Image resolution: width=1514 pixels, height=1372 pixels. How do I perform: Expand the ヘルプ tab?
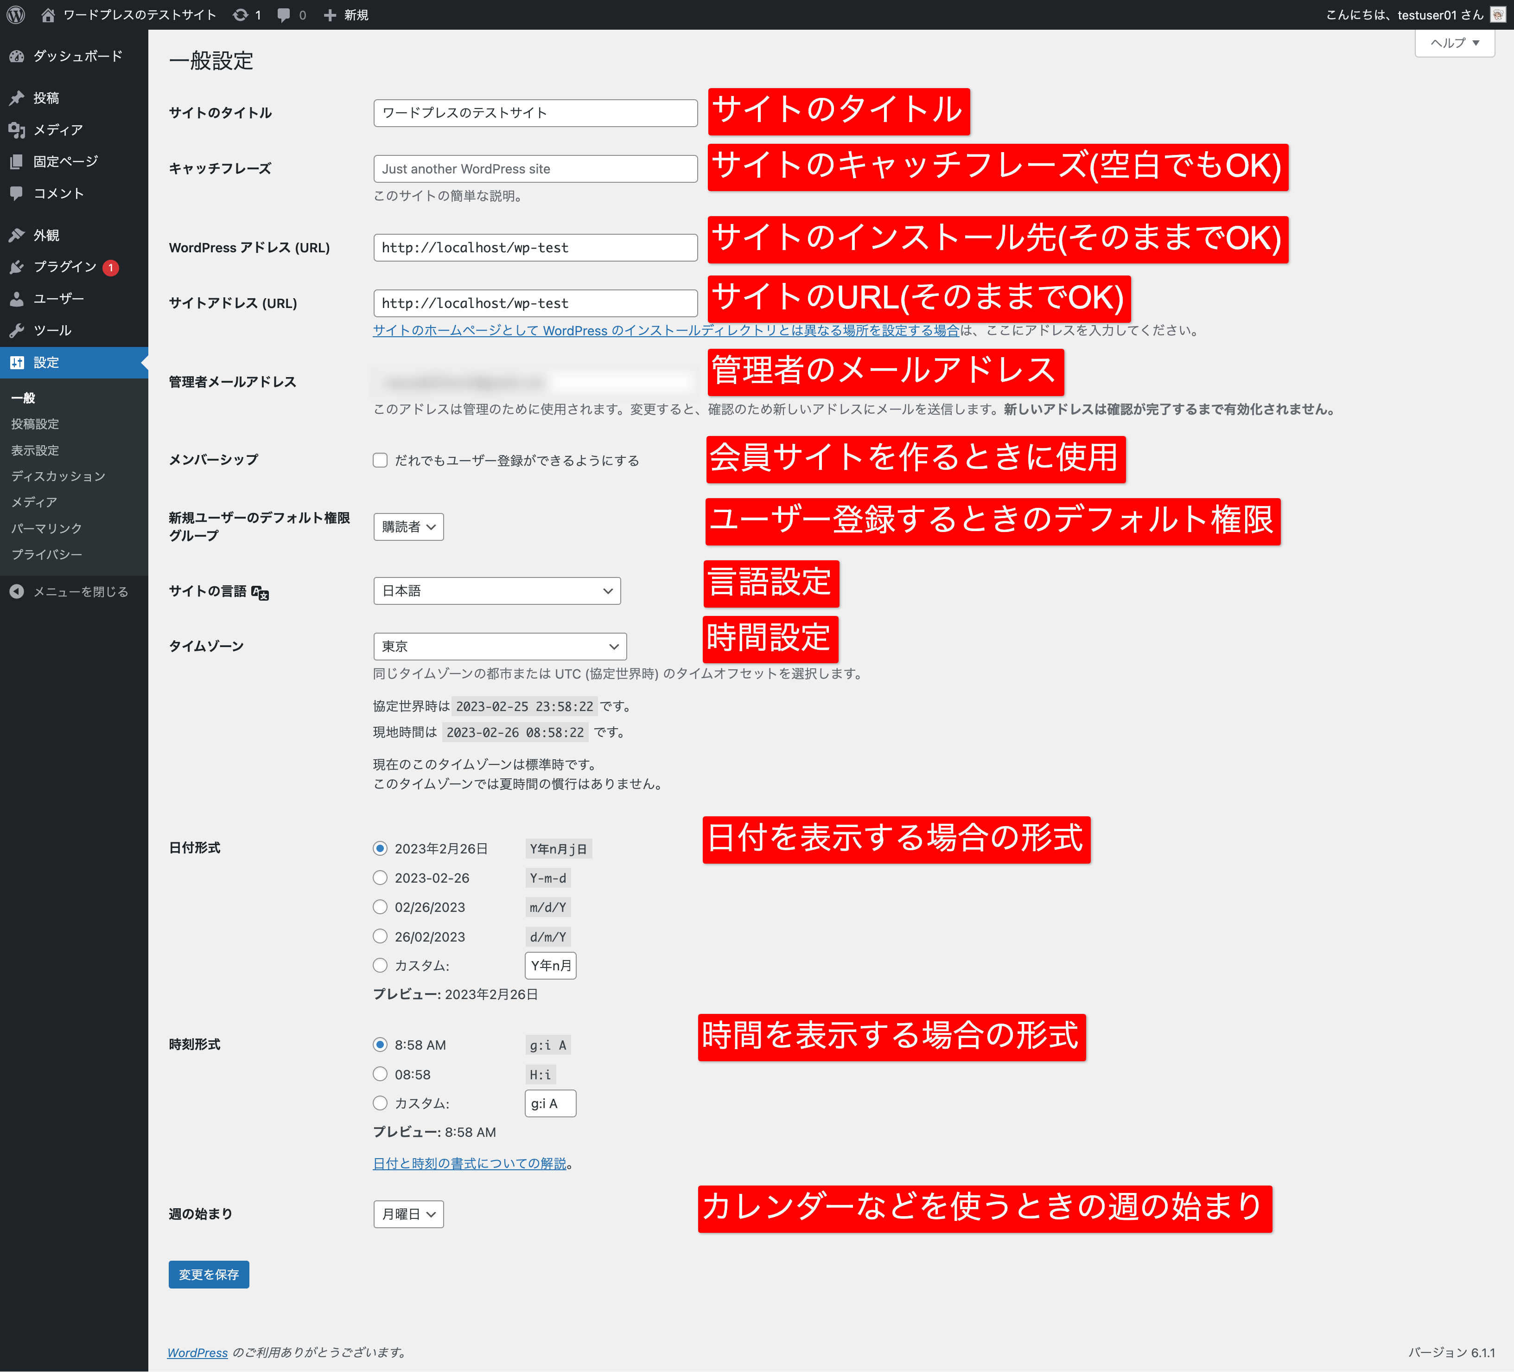[1455, 43]
